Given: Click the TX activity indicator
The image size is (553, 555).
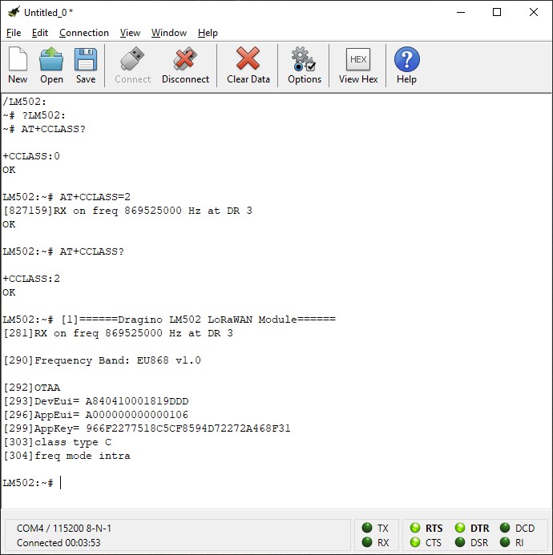Looking at the screenshot, I should click(367, 528).
